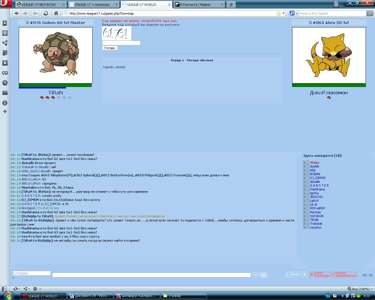The width and height of the screenshot is (375, 300).
Task: Switch to LEAGUE-17 > покемоны tab
Action: point(94,5)
